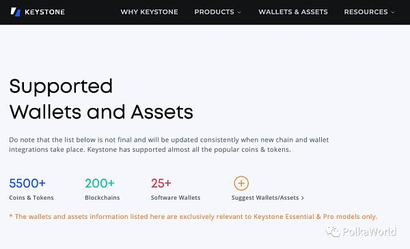This screenshot has height=249, width=410.
Task: Select the 200+ Blockchains stat
Action: (102, 189)
